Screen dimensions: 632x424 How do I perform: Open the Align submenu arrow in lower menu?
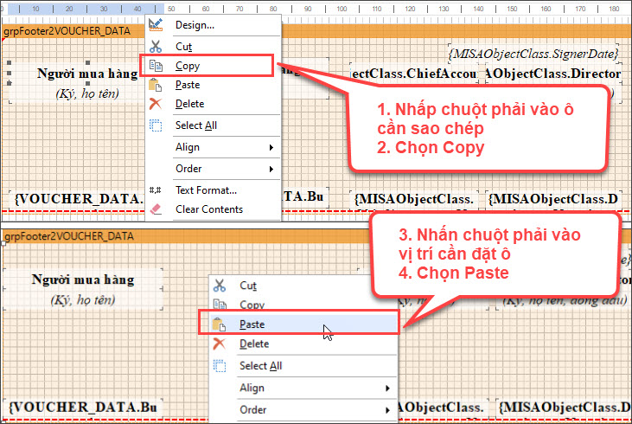point(387,389)
